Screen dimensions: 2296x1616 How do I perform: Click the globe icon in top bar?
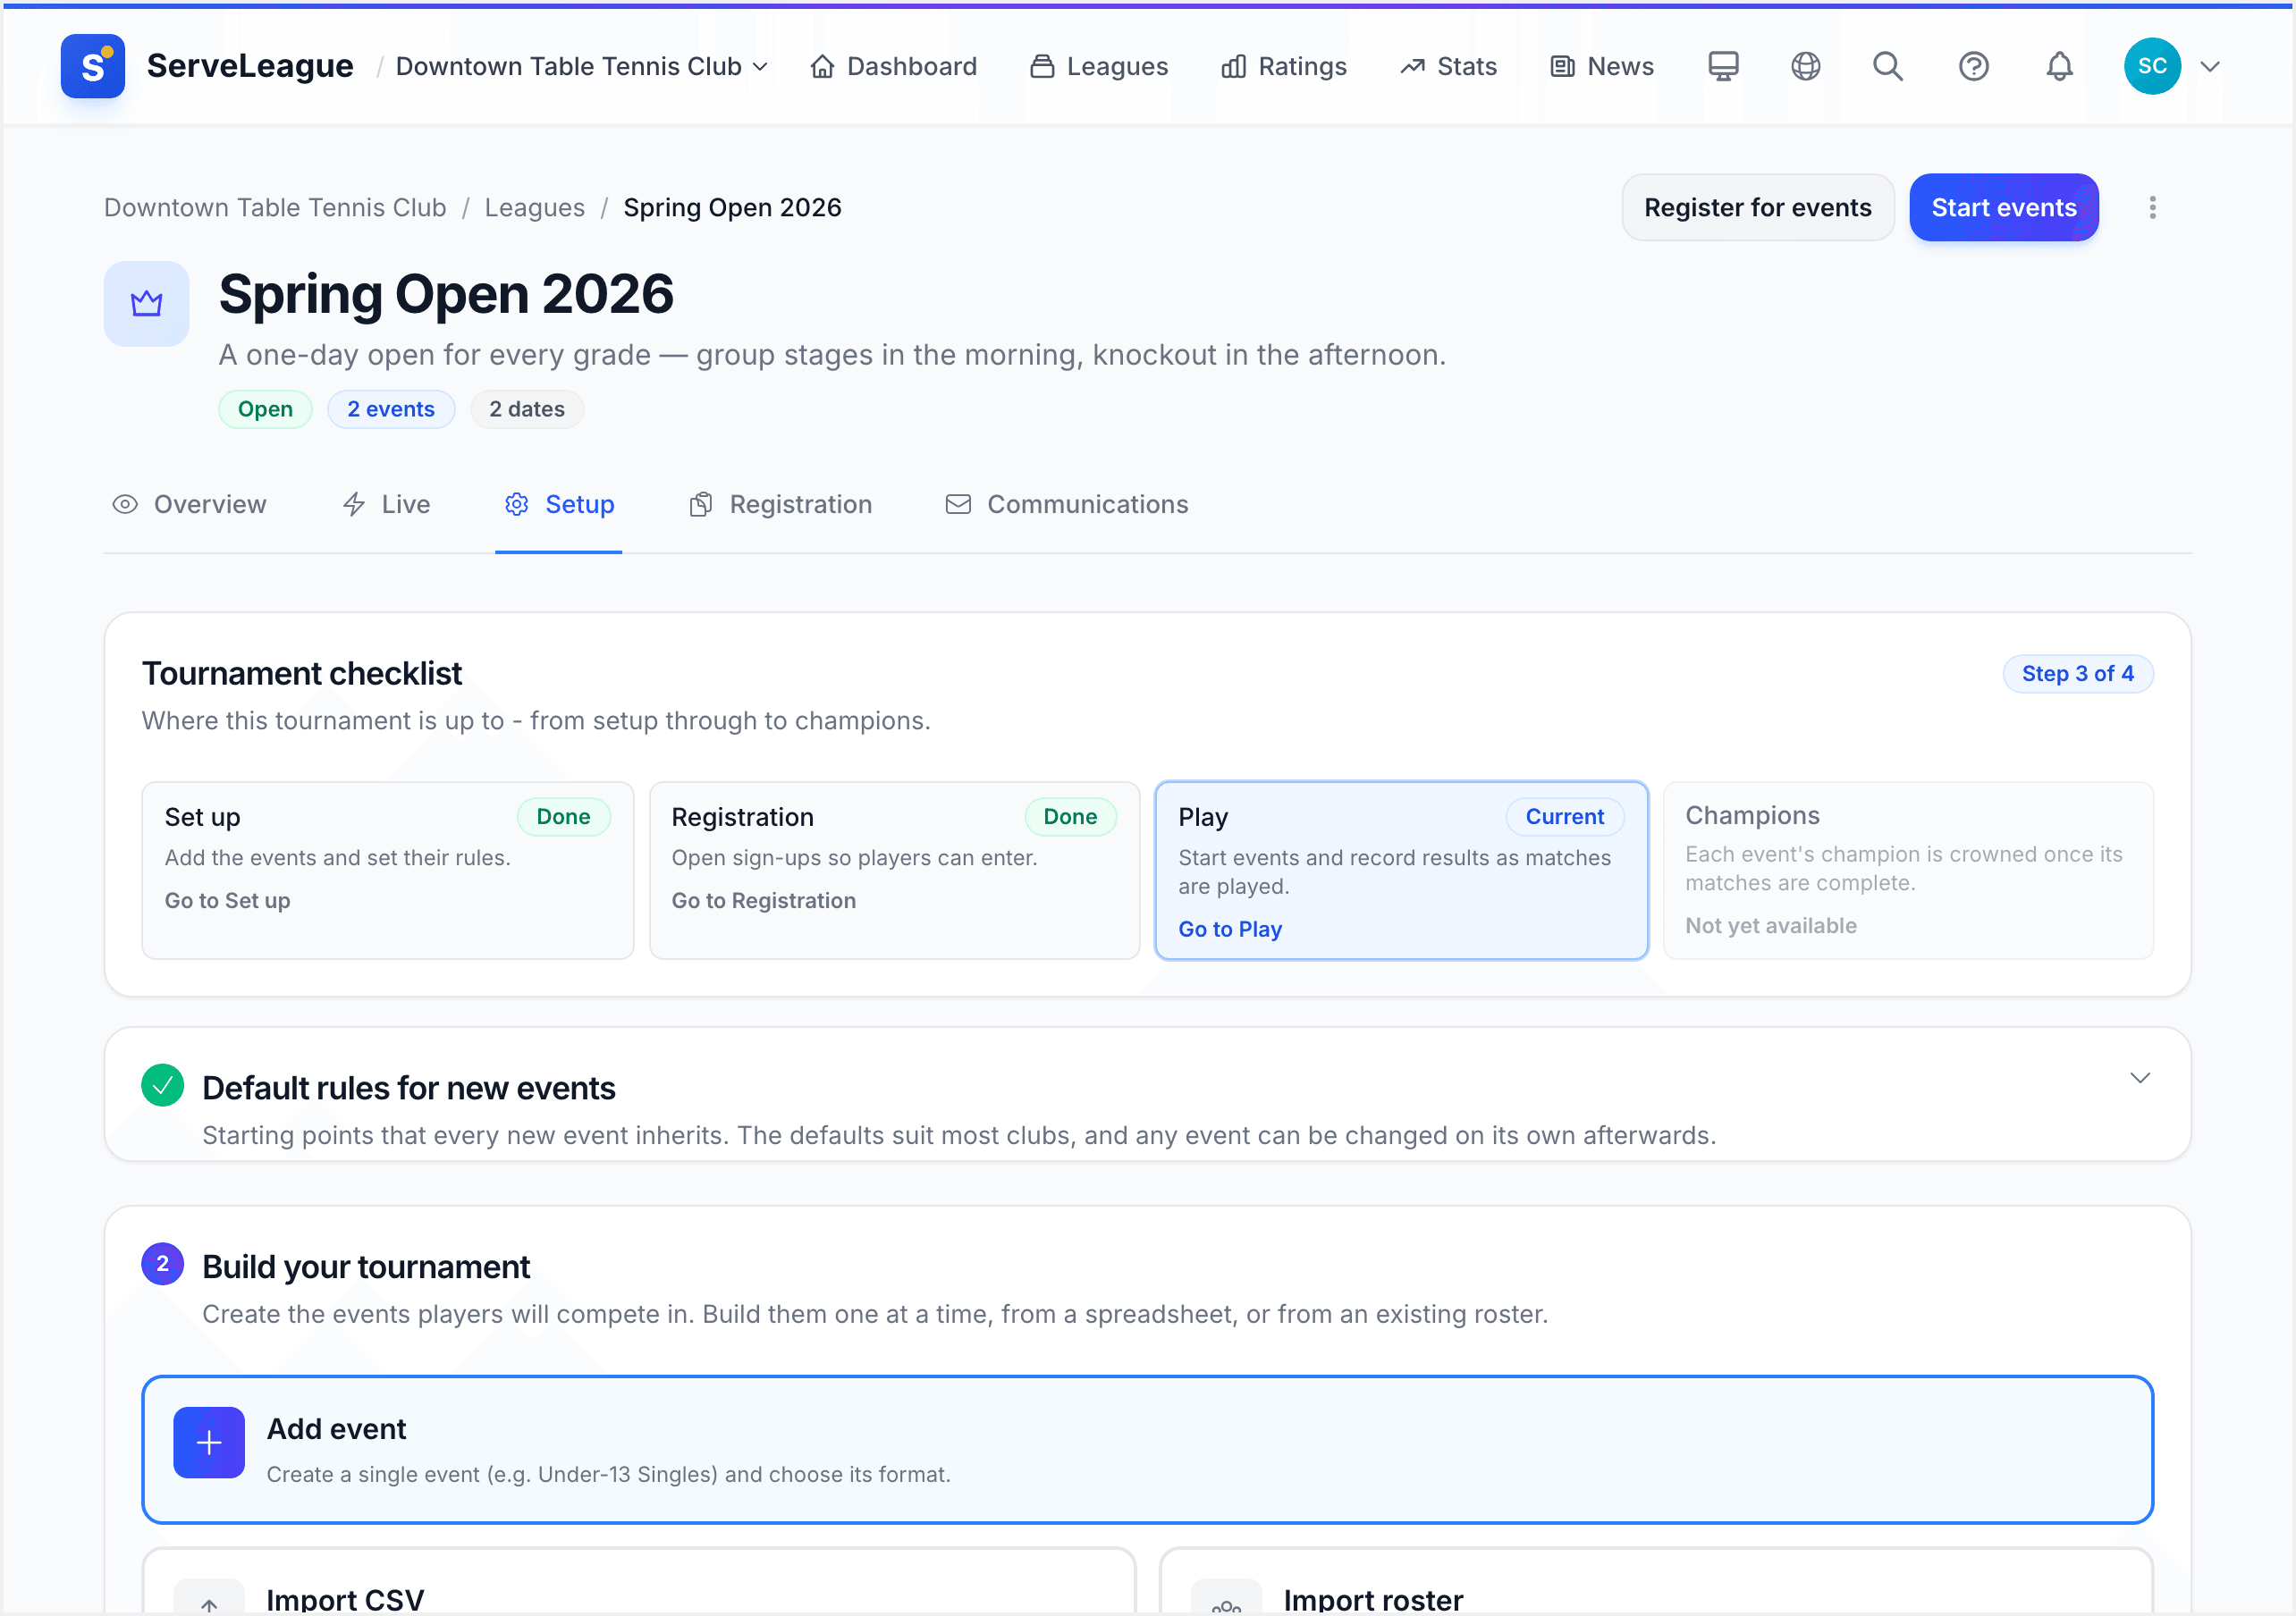[x=1806, y=66]
